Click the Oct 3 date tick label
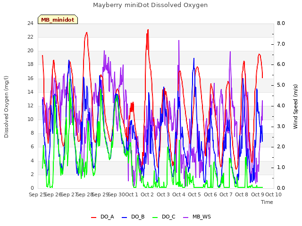Viewport: 302px width, 226px height. 163,194
